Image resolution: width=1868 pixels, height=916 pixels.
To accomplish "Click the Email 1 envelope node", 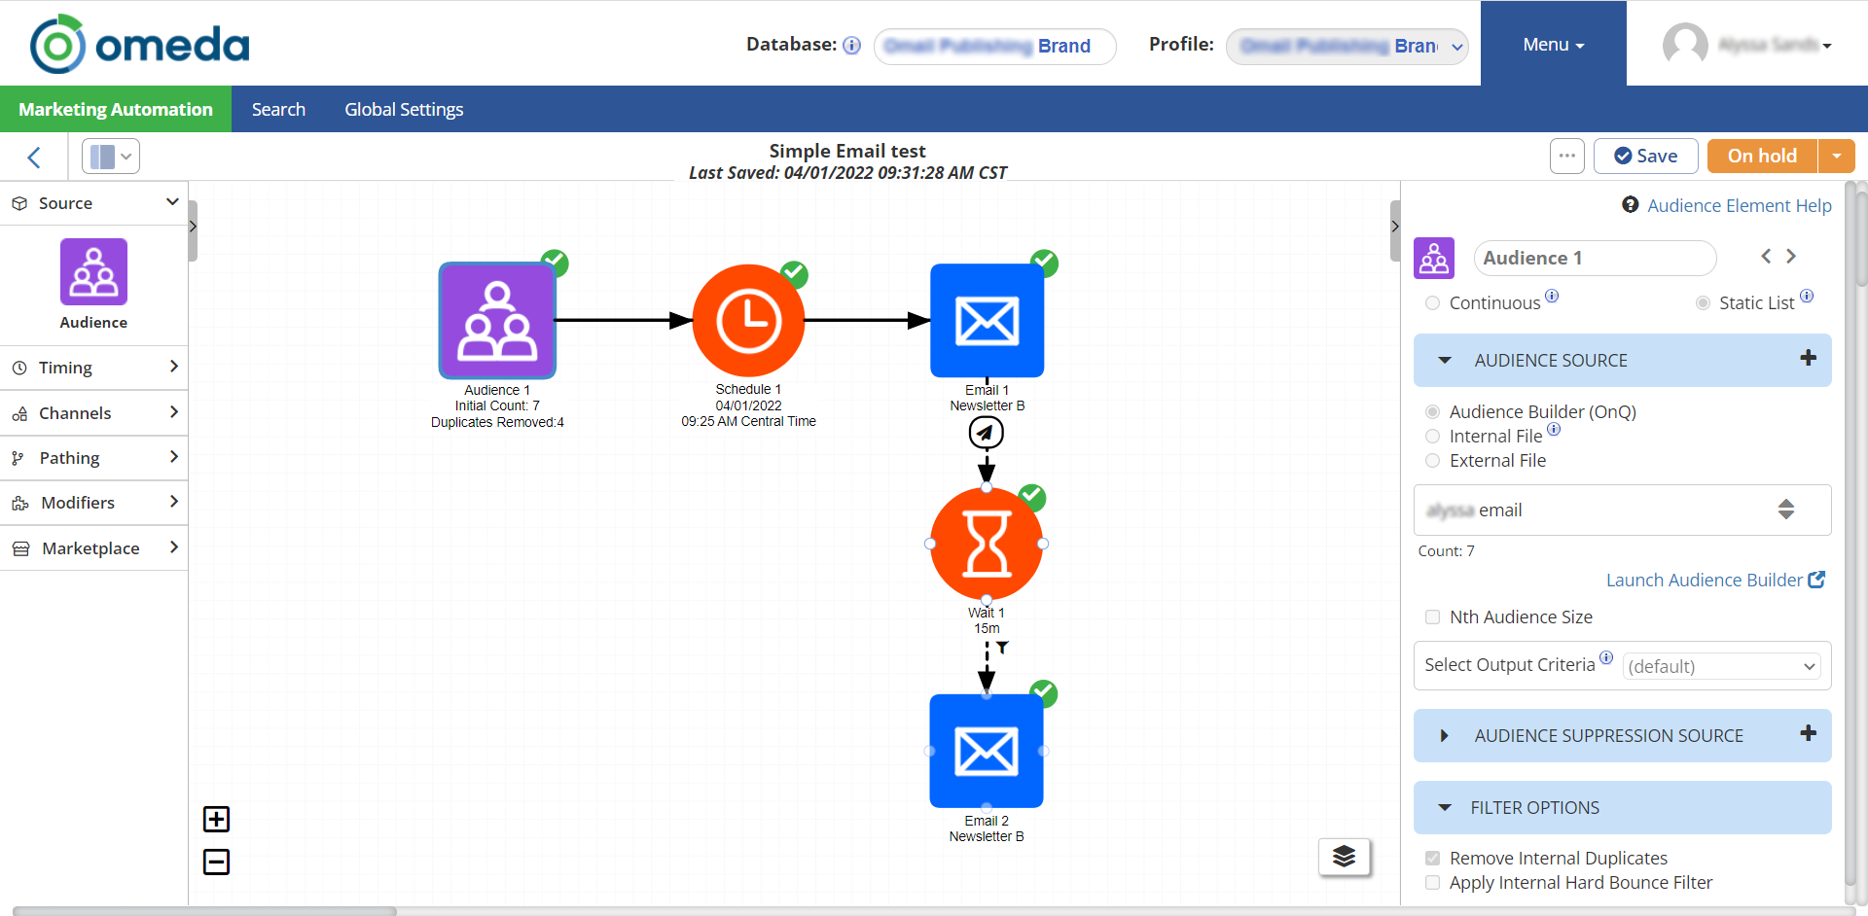I will pos(987,321).
